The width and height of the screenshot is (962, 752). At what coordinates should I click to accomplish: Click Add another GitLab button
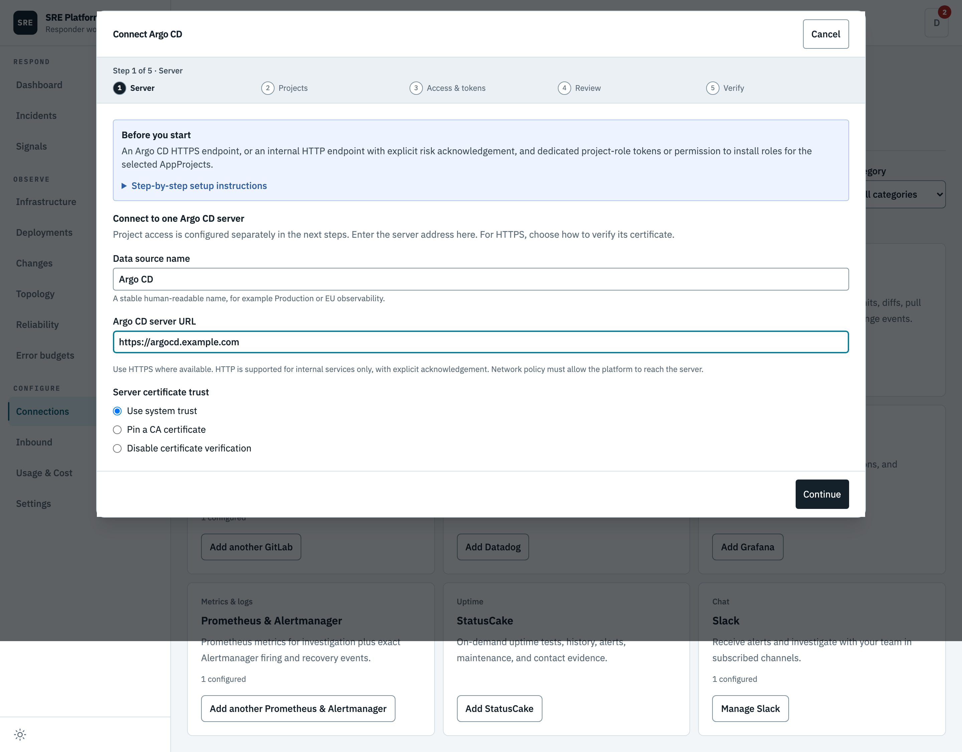click(251, 547)
